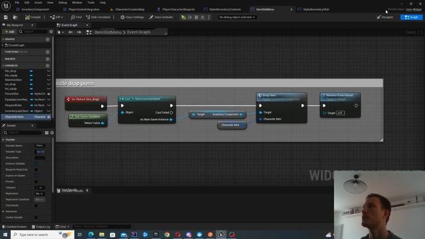
Task: Switch to Graph mode
Action: click(411, 17)
